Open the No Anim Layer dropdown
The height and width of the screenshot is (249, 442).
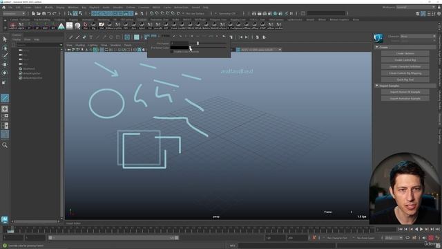366,238
